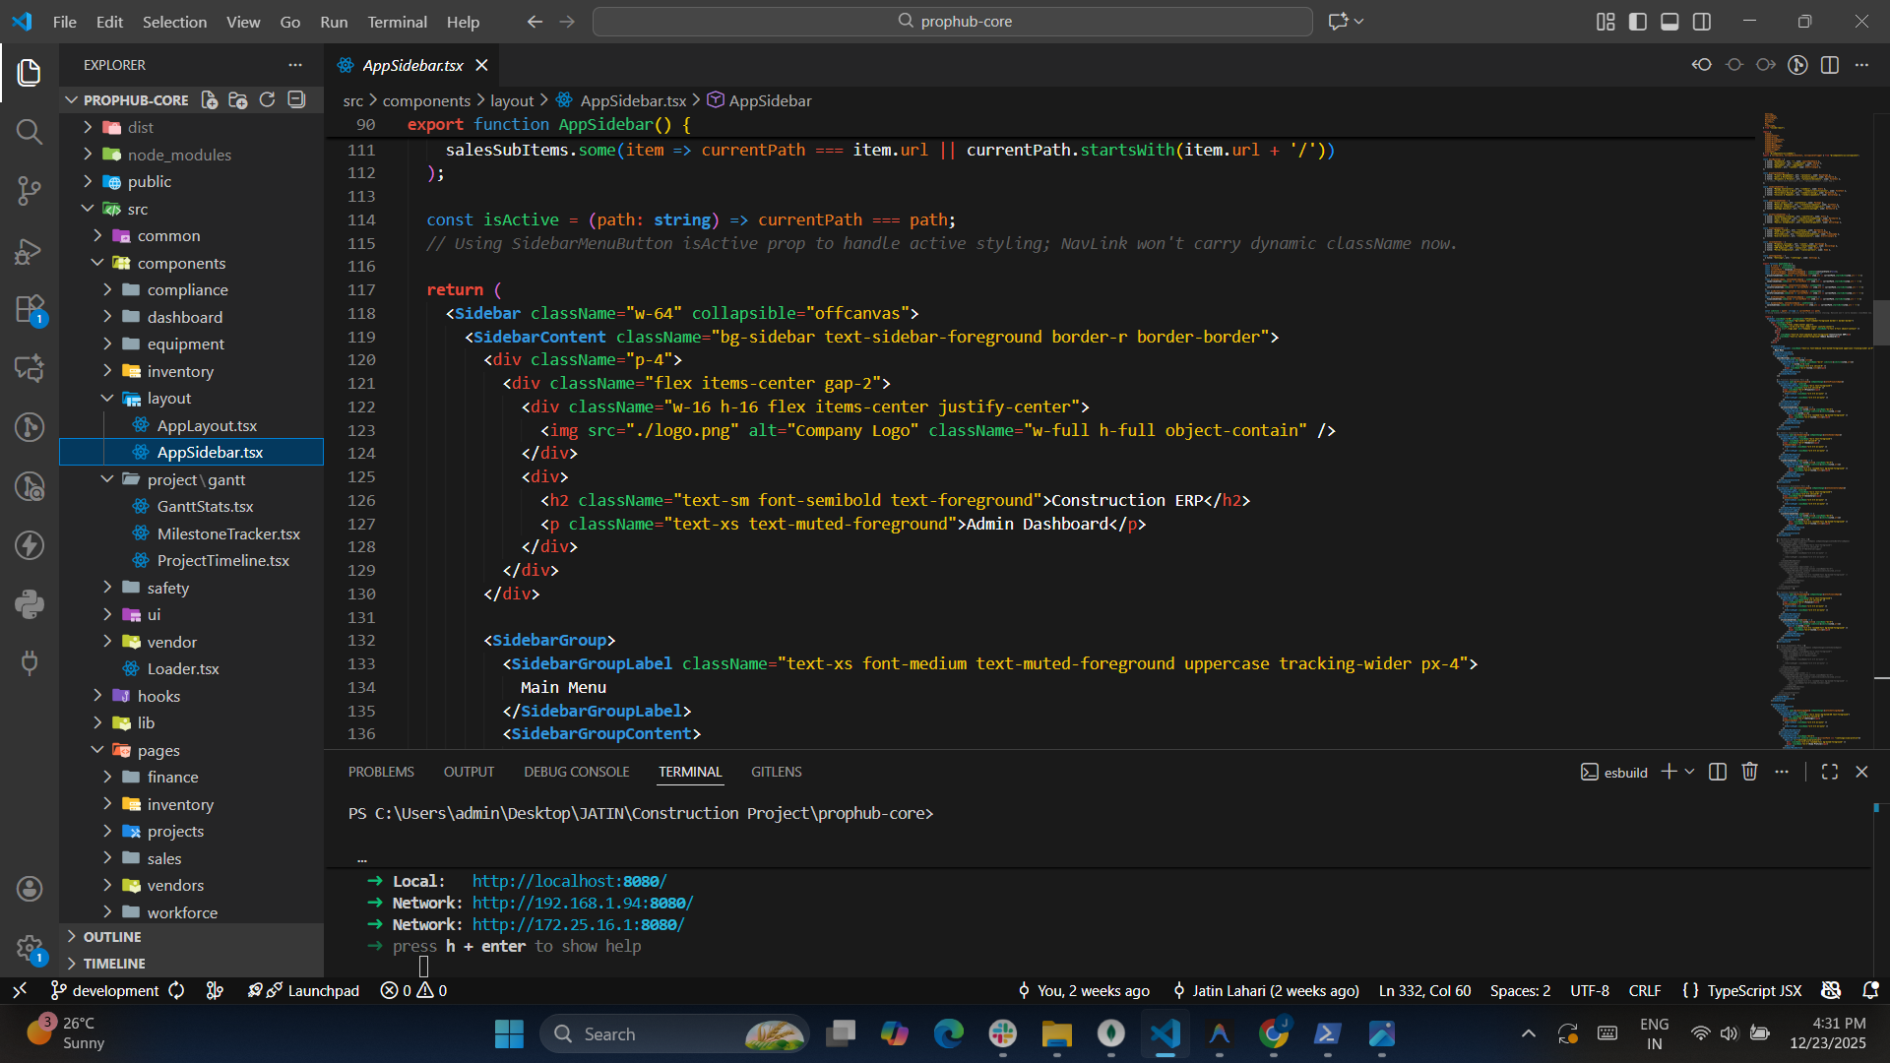Kill the terminal with trash icon
This screenshot has height=1063, width=1890.
1749,772
